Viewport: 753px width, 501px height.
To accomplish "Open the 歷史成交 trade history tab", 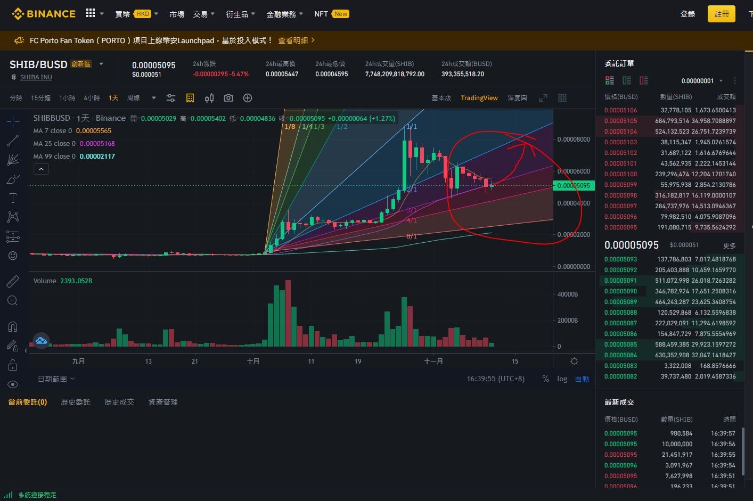I will [119, 402].
